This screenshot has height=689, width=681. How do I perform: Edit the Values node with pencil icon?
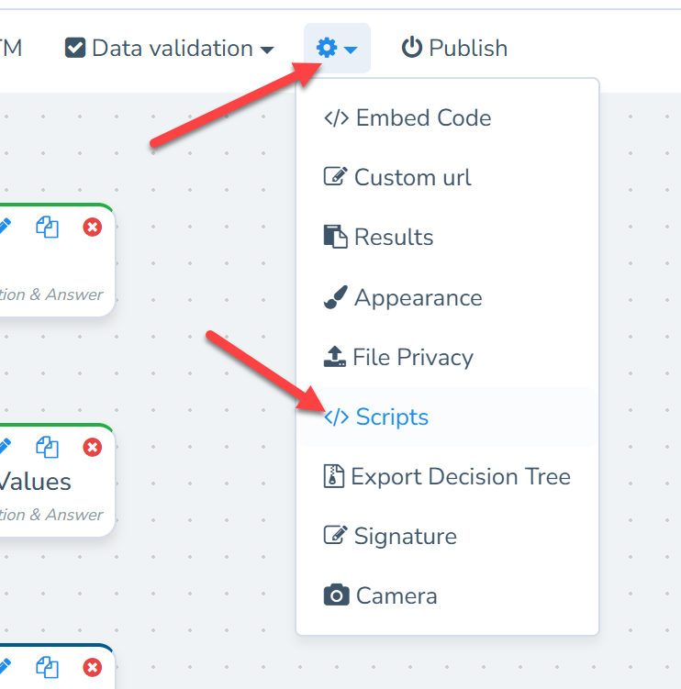(x=5, y=447)
